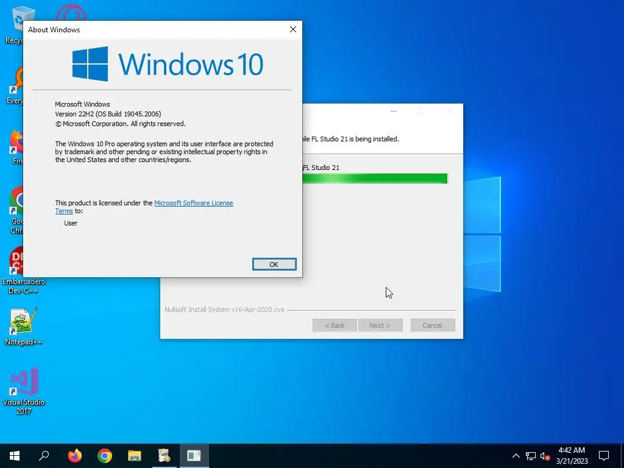
Task: Click Cancel in the FL Studio installer
Action: click(x=433, y=325)
